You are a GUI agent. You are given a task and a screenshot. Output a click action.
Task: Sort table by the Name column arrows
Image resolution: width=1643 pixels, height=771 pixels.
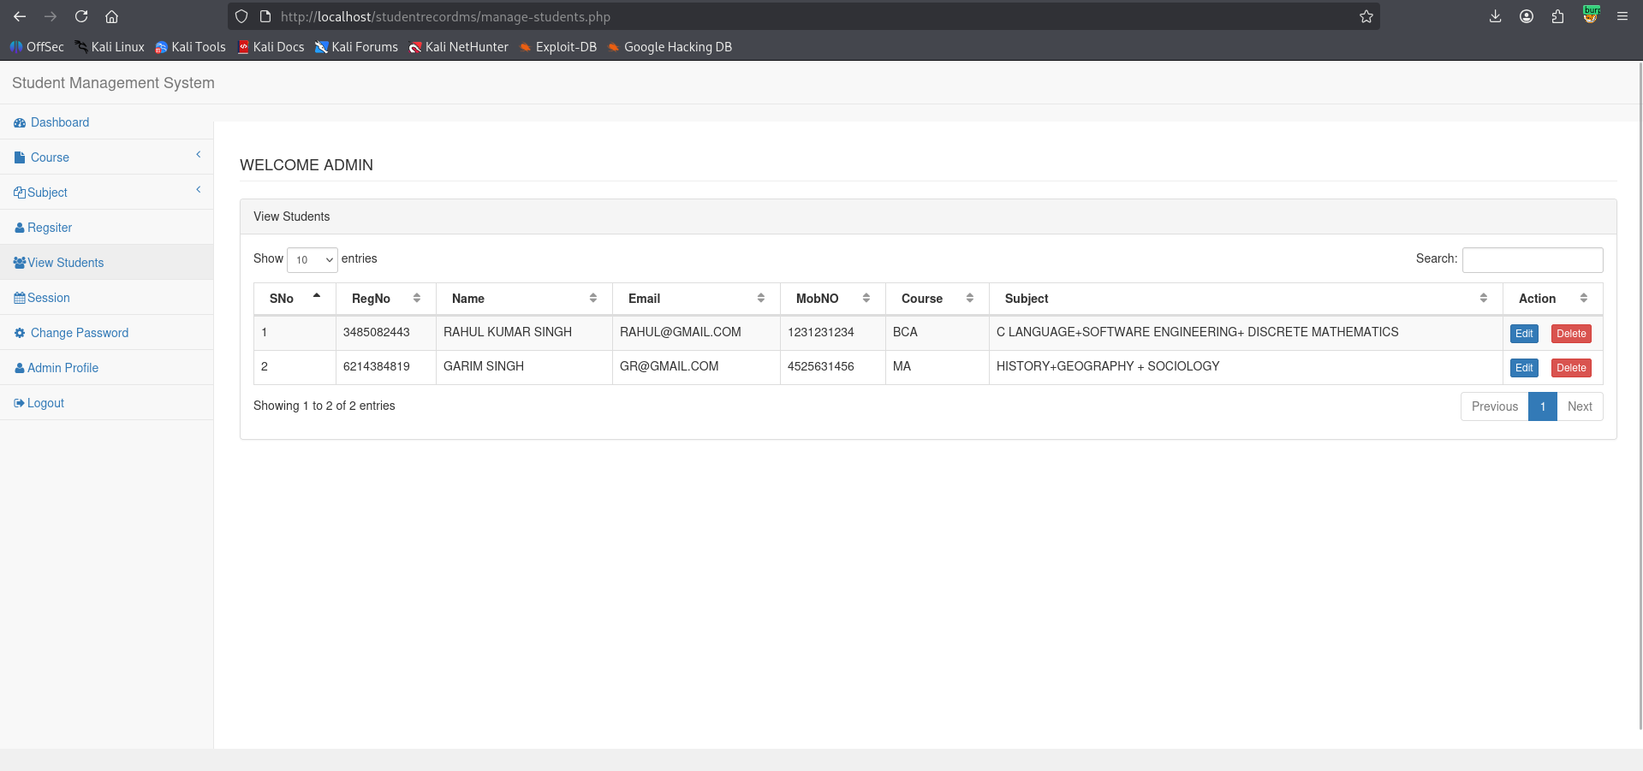(593, 298)
